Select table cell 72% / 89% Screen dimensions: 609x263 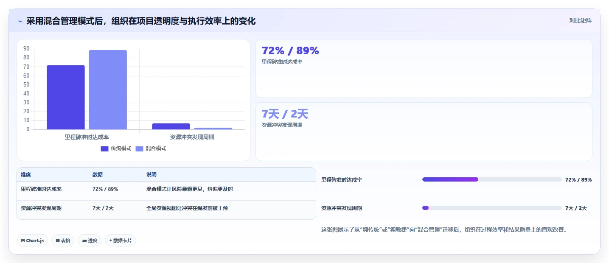pos(105,189)
